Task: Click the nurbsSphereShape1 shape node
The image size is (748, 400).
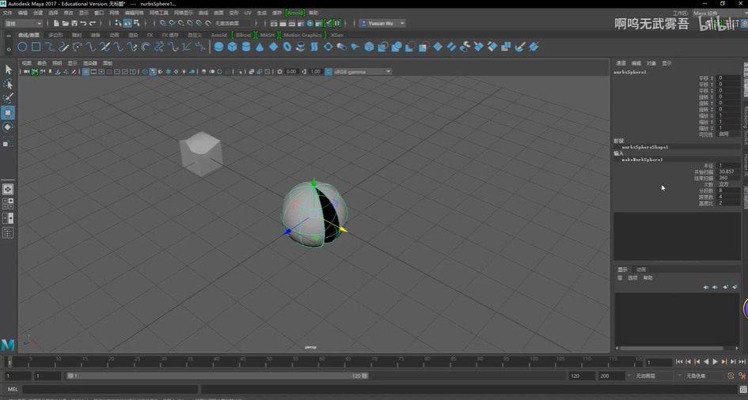Action: [645, 147]
